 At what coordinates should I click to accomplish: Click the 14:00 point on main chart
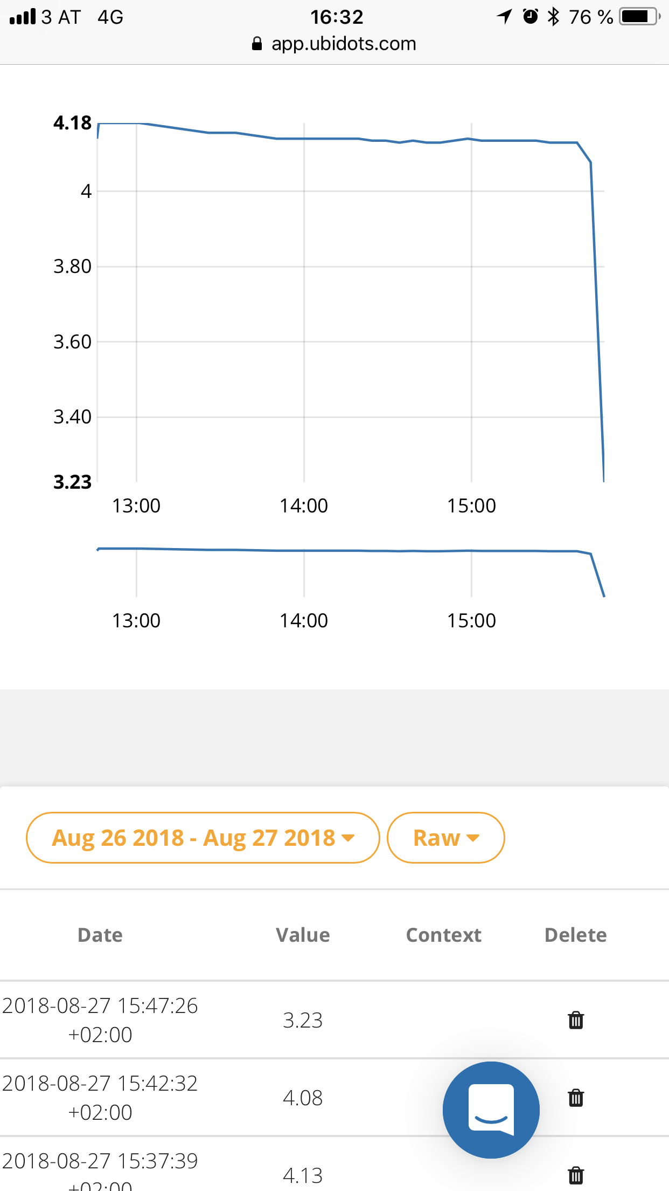click(304, 139)
